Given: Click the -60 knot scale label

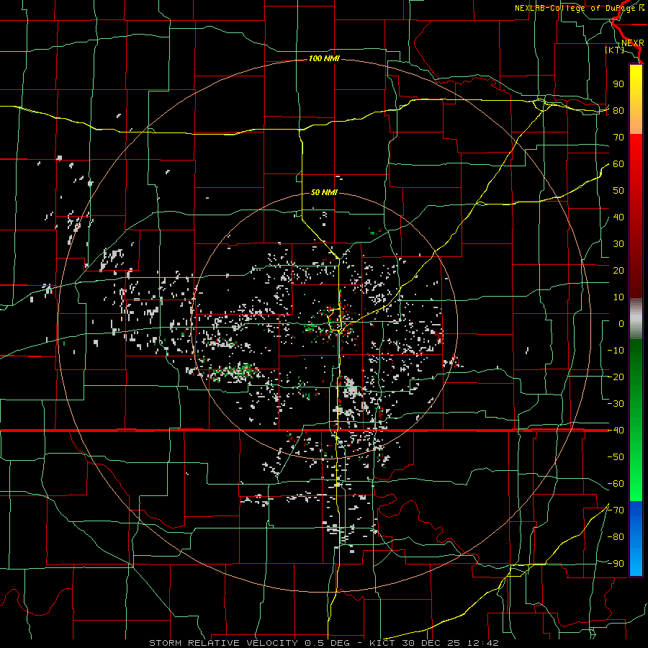Looking at the screenshot, I should (x=616, y=484).
